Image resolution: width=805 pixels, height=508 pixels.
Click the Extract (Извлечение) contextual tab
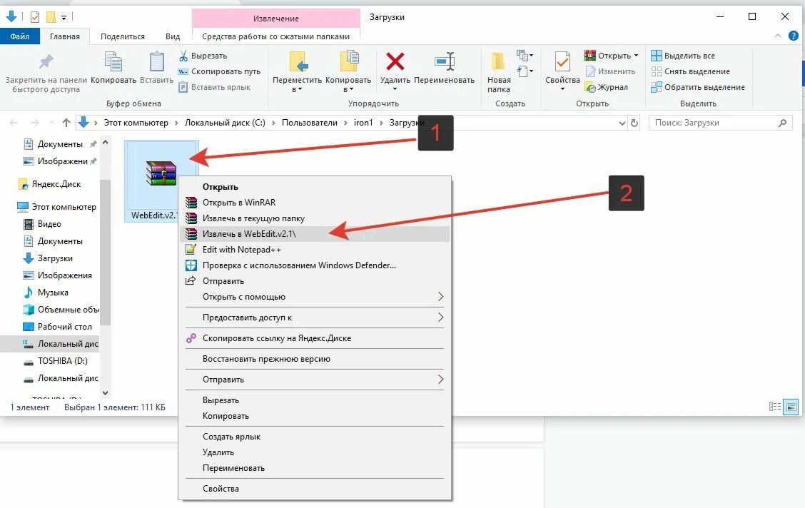coord(275,19)
